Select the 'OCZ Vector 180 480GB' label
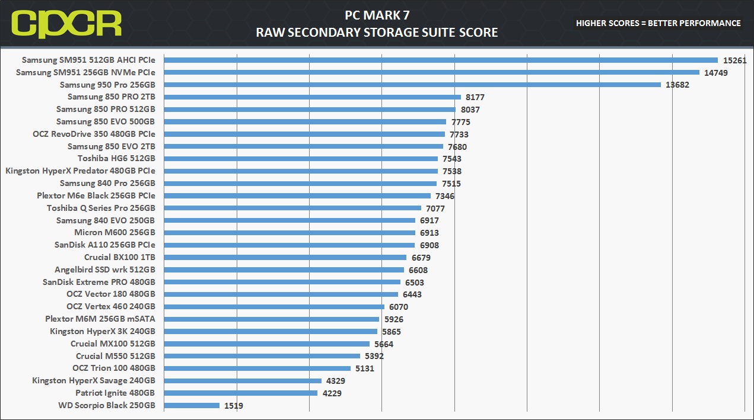The width and height of the screenshot is (754, 420). (x=111, y=294)
